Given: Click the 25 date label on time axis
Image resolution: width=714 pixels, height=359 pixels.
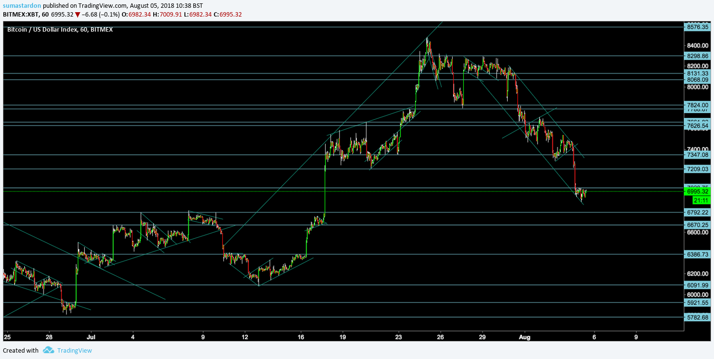Looking at the screenshot, I should tap(7, 337).
